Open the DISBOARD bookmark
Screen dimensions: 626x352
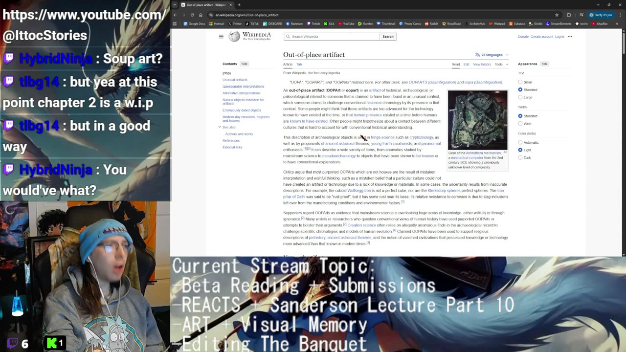(x=272, y=23)
